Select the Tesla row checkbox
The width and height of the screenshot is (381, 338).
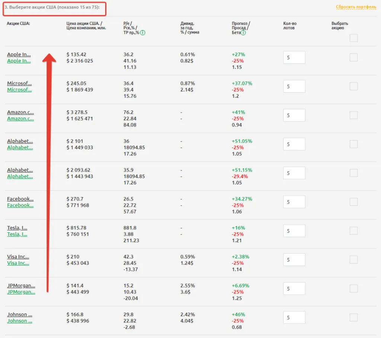point(353,231)
